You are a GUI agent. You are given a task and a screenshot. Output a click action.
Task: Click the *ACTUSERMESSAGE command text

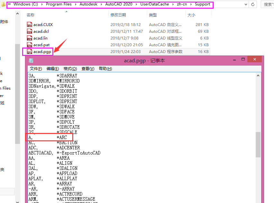pos(76,199)
